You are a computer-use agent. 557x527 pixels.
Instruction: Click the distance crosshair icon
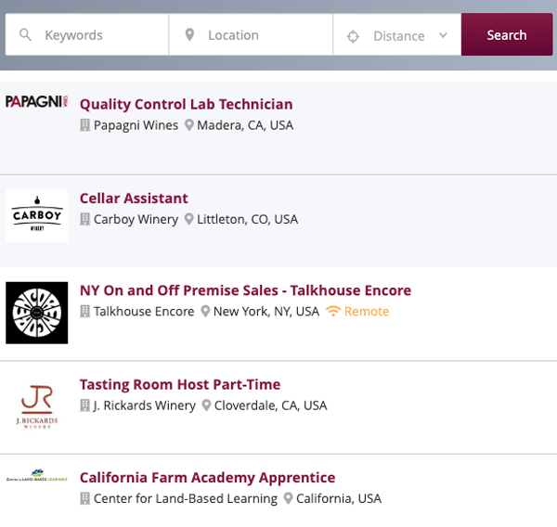click(353, 36)
